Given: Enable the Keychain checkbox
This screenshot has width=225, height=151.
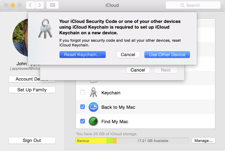Looking at the screenshot, I should [82, 93].
